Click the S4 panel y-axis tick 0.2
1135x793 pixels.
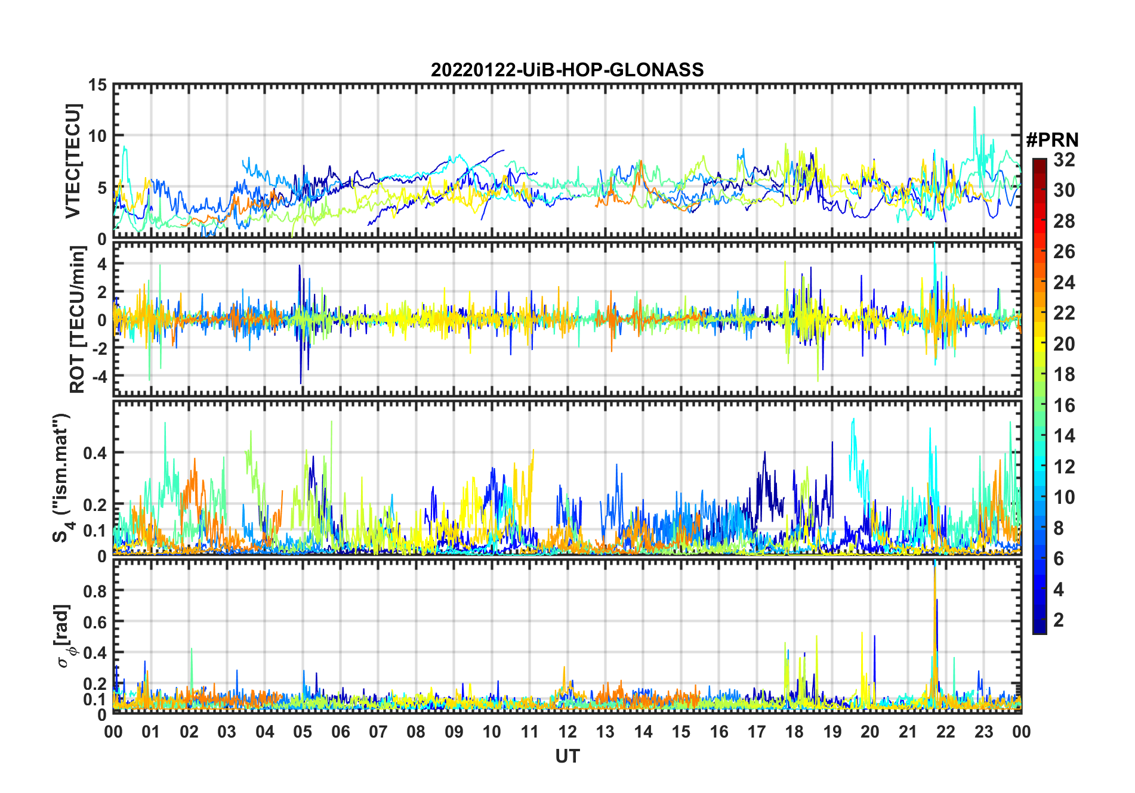click(x=95, y=504)
